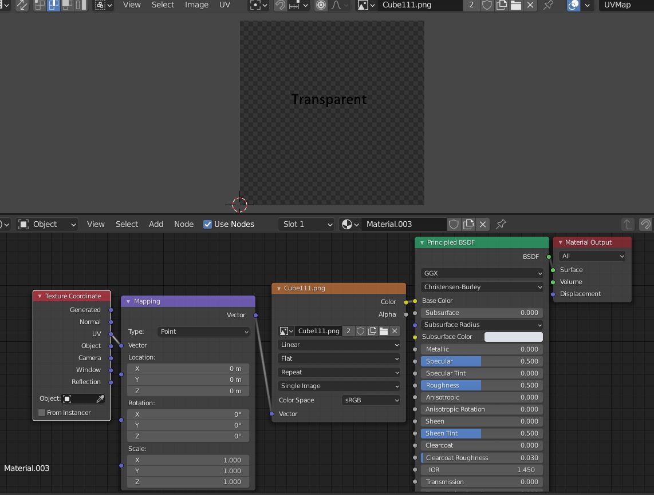This screenshot has width=654, height=495.
Task: Click Cube111.png image name field in header
Action: coord(420,5)
